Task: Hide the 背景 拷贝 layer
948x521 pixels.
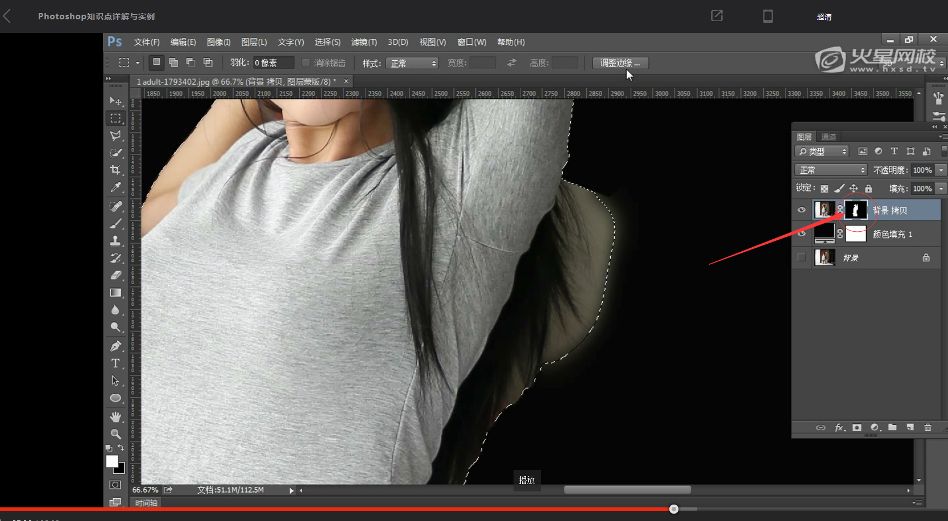Action: [x=801, y=210]
